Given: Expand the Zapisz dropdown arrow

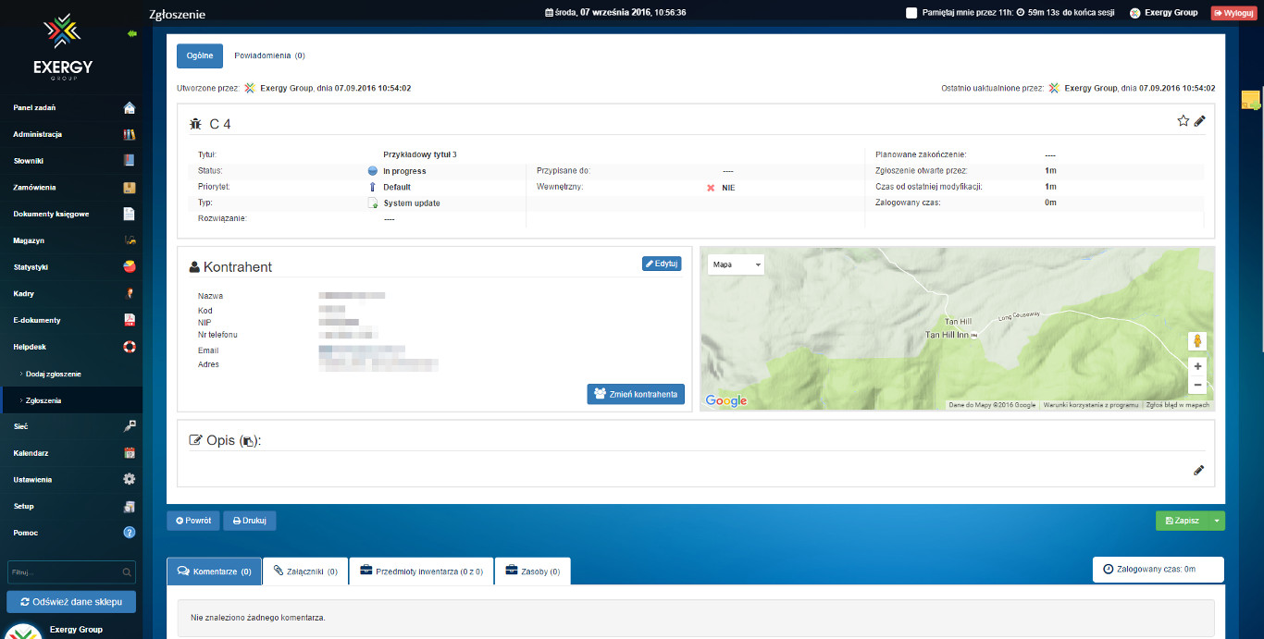Looking at the screenshot, I should 1217,521.
